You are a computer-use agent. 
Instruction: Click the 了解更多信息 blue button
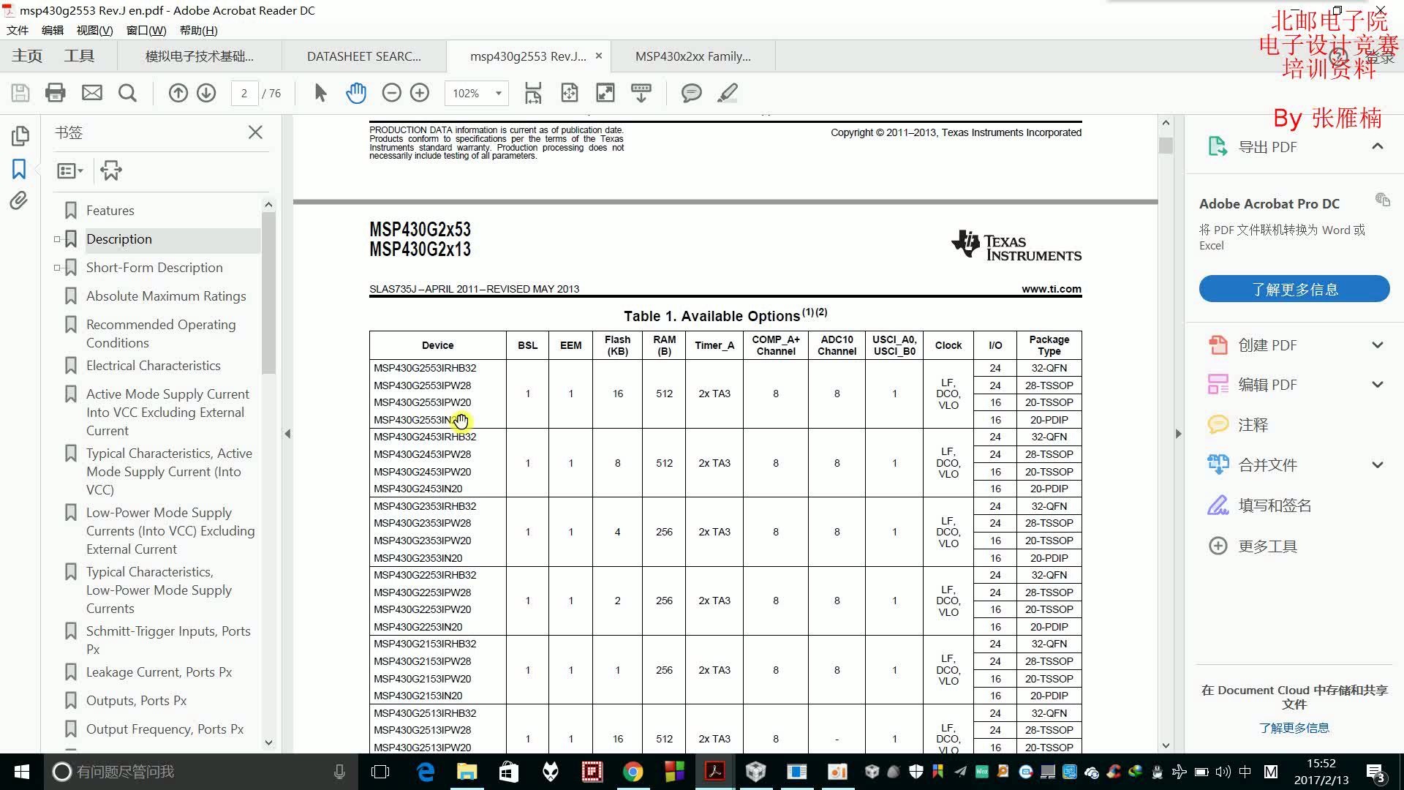pos(1294,289)
